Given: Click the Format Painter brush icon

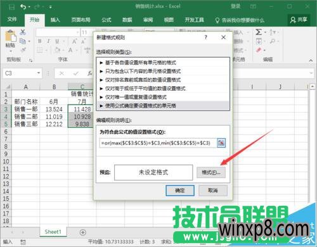Looking at the screenshot, I should click(23, 50).
